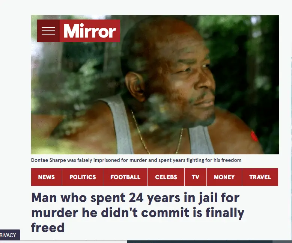Open the CELEBS section
292x243 pixels.
[166, 177]
